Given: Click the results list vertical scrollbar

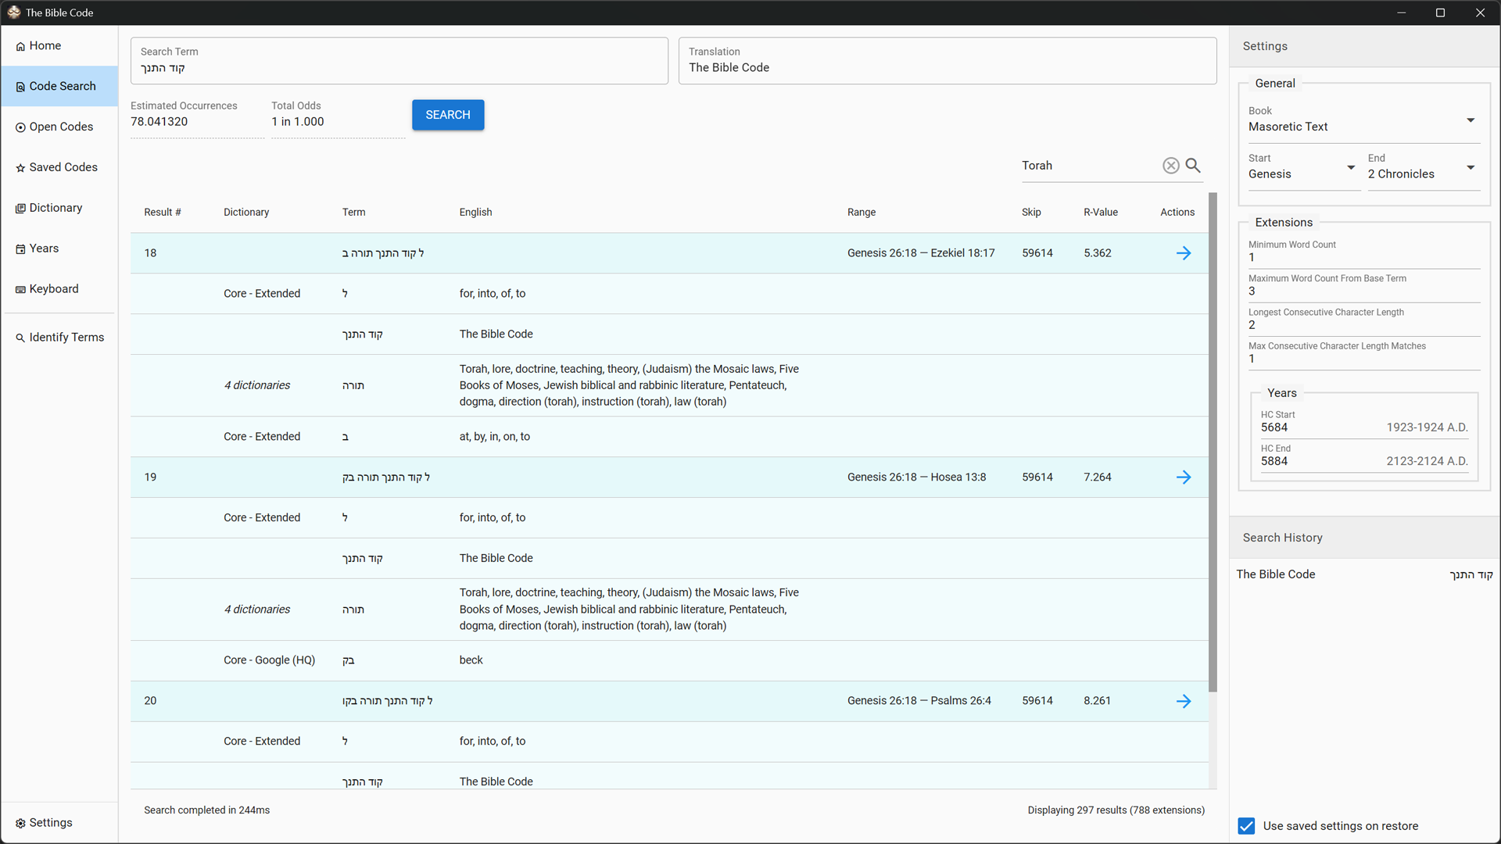Looking at the screenshot, I should tap(1213, 442).
